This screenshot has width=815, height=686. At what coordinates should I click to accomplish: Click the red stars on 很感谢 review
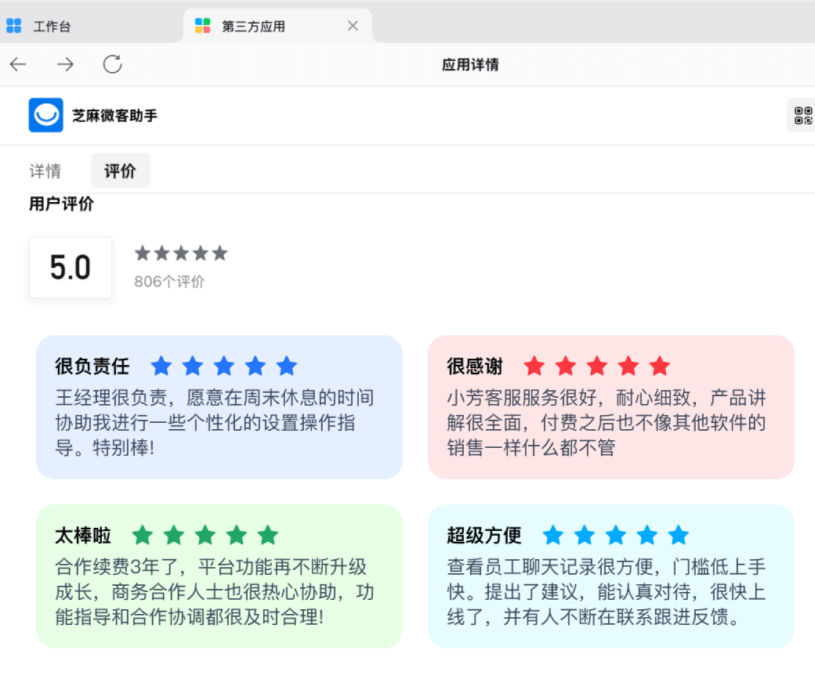597,366
